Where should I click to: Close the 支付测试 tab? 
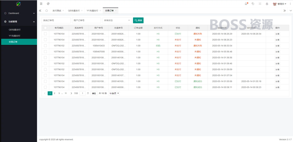[63, 11]
